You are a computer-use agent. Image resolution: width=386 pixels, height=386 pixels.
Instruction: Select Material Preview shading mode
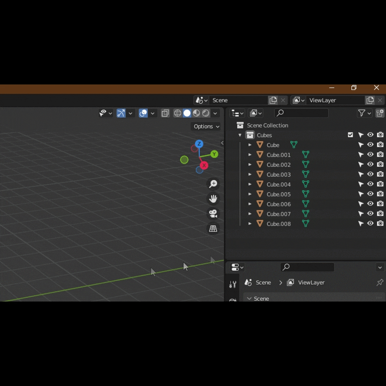click(196, 113)
